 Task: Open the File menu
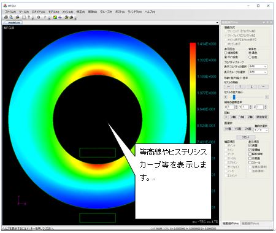click(x=10, y=12)
